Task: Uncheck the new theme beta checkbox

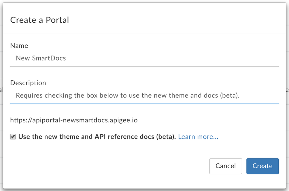Action: tap(13, 137)
